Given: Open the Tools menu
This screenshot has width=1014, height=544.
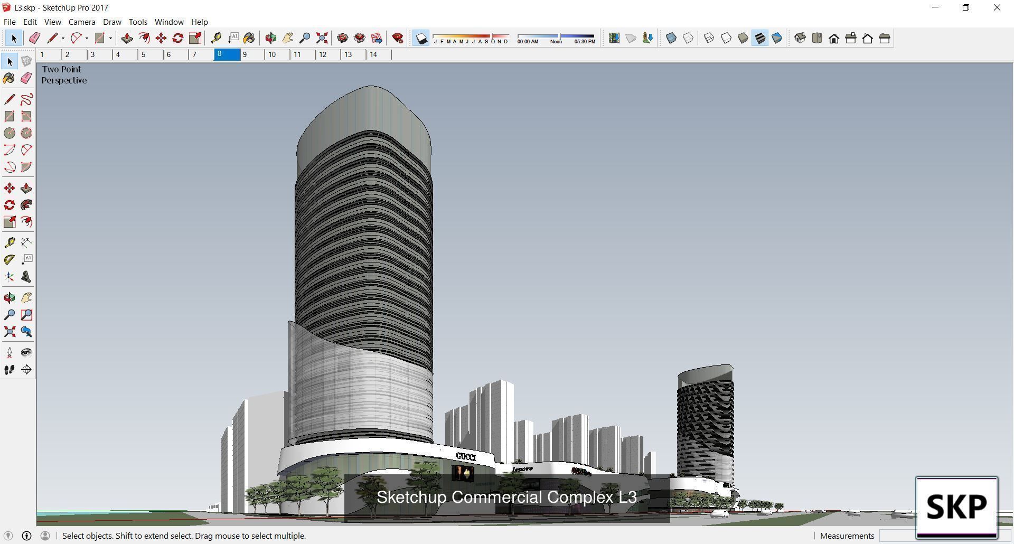Looking at the screenshot, I should coord(138,22).
